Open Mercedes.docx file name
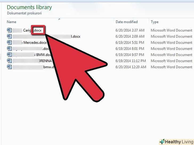This screenshot has height=145, width=194. point(35,42)
